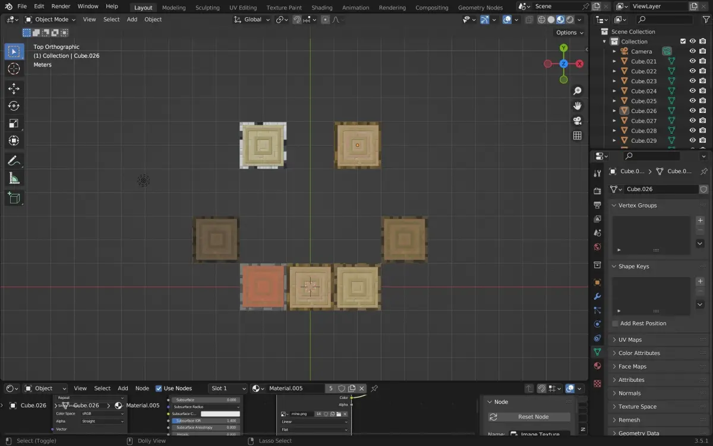Screen dimensions: 713x446
Task: Toggle proportional editing in viewport header
Action: tap(326, 20)
